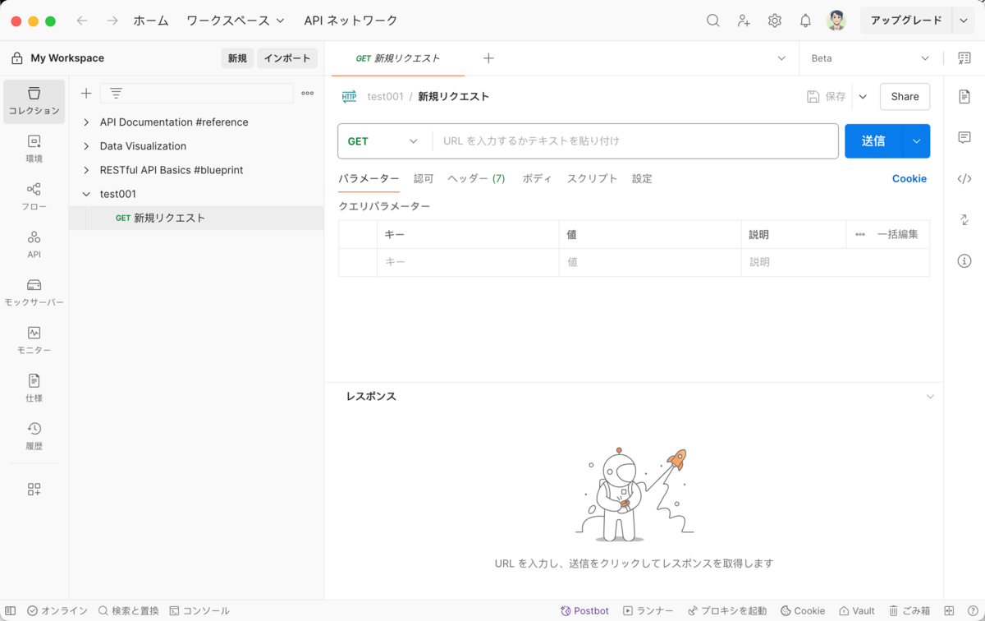Open the Flows (フロー) sidebar icon
The height and width of the screenshot is (621, 985).
pyautogui.click(x=34, y=197)
